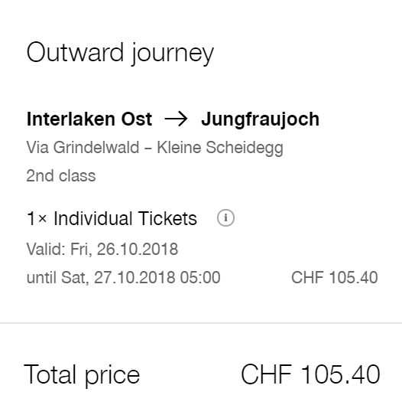Select the Jungfraujoch destination text
The width and height of the screenshot is (402, 405).
point(260,120)
